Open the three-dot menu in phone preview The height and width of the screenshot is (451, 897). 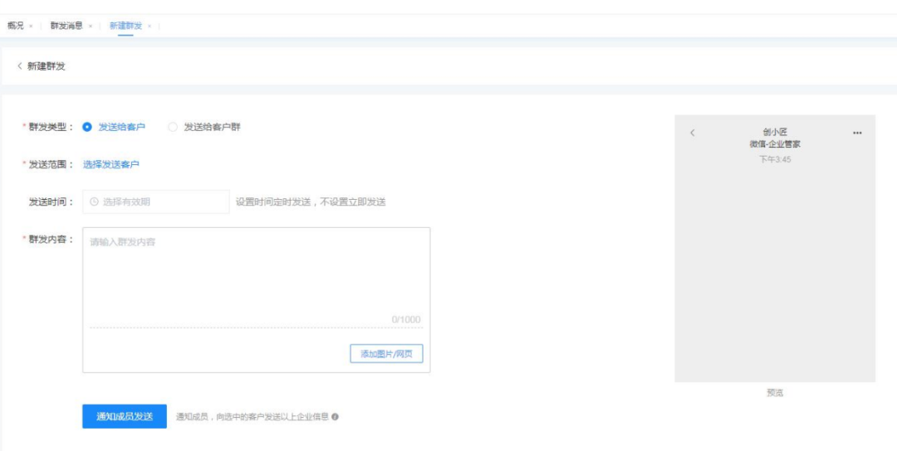[x=857, y=133]
